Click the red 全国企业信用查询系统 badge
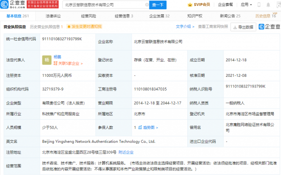This screenshot has width=281, height=175. 43,4
